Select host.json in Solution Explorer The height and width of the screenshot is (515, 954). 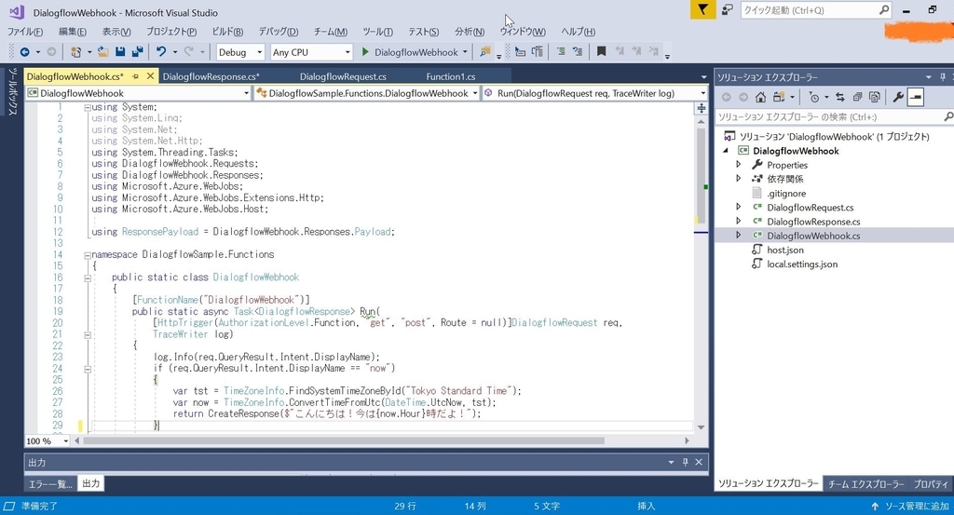click(x=784, y=250)
